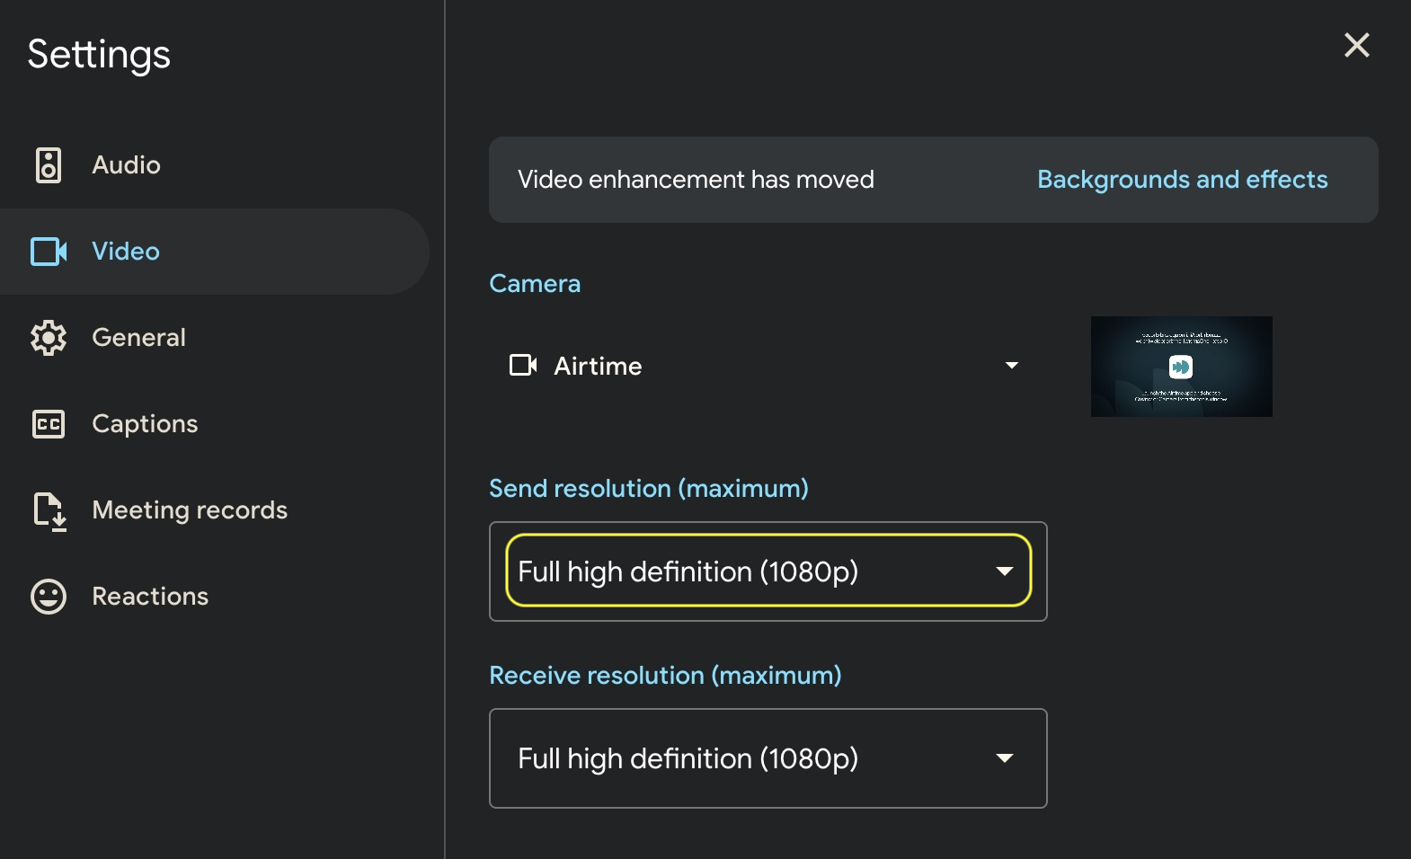The height and width of the screenshot is (859, 1411).
Task: Switch to the Meeting records label tab
Action: 190,510
